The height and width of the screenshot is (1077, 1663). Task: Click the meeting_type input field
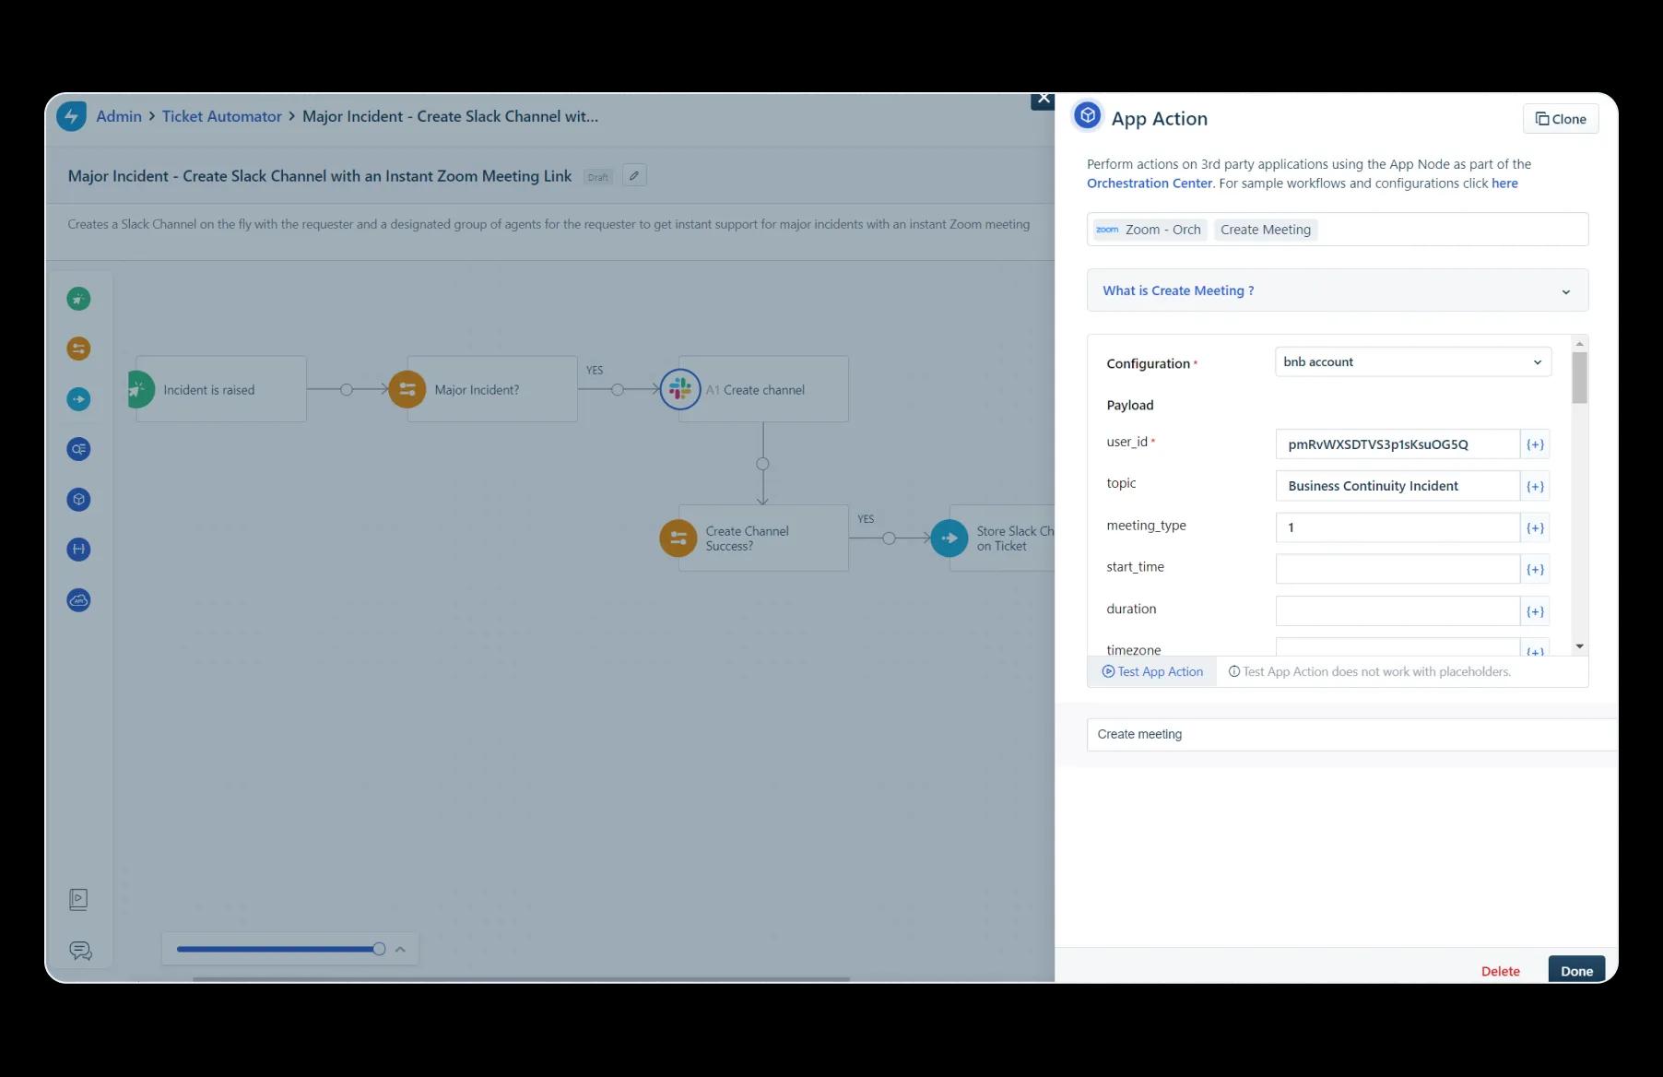pyautogui.click(x=1398, y=527)
